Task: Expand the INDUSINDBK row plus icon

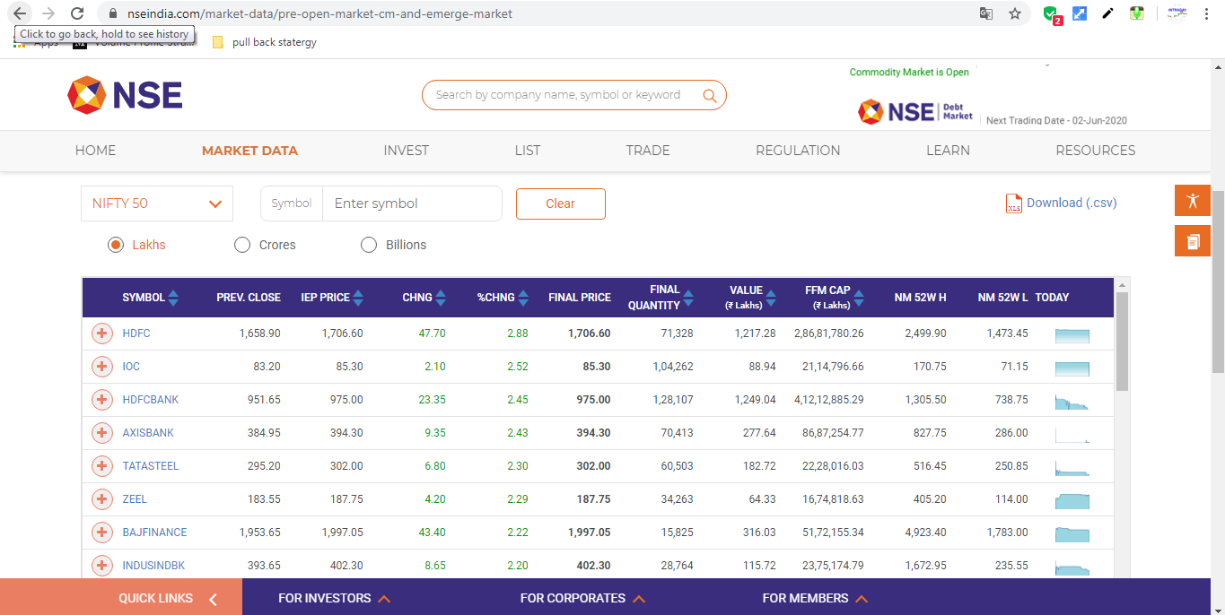Action: coord(102,566)
